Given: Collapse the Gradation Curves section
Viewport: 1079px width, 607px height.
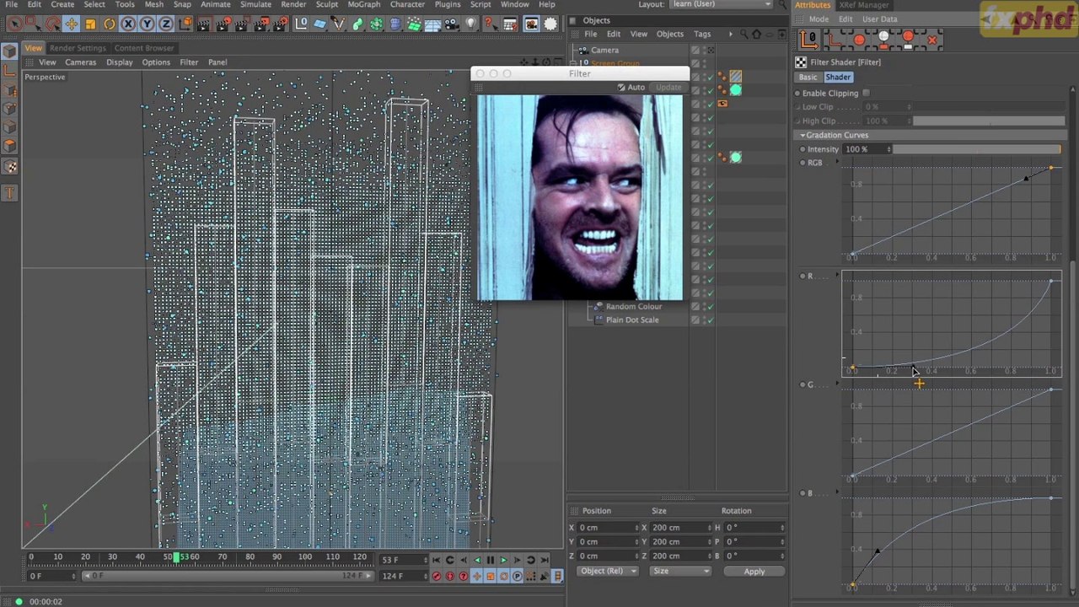Looking at the screenshot, I should [803, 135].
